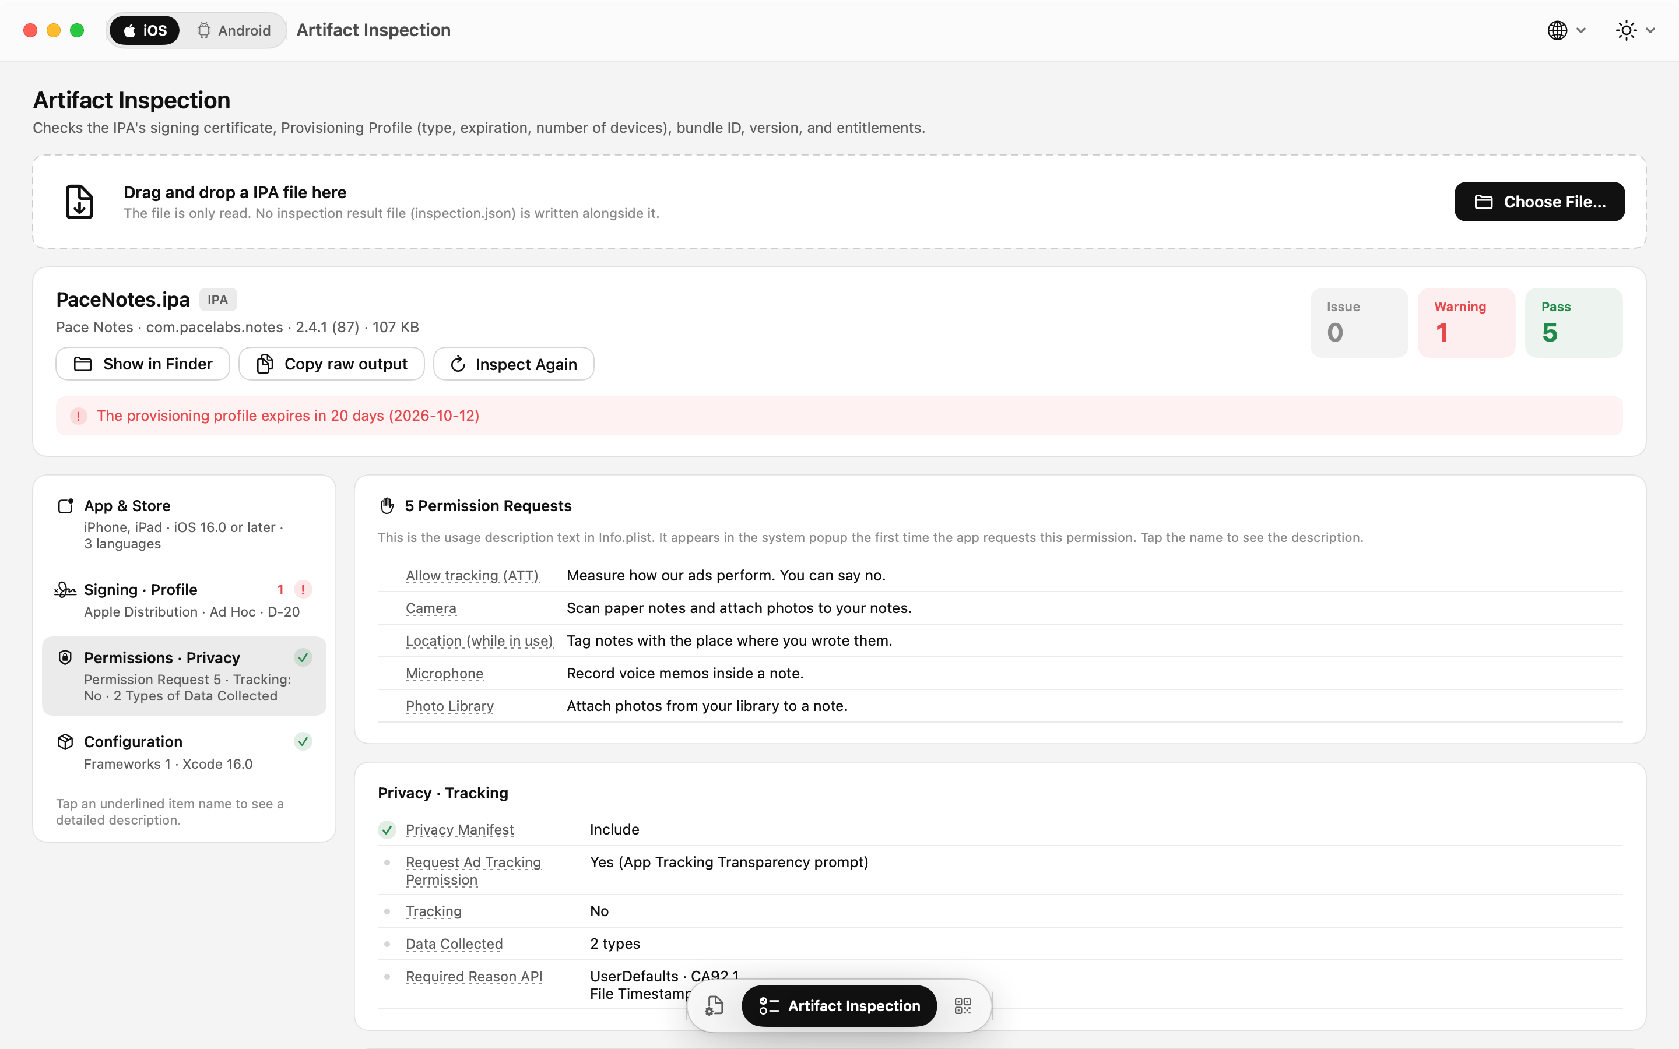This screenshot has height=1049, width=1679.
Task: Tap Location (while in use) permission name
Action: [x=479, y=641]
